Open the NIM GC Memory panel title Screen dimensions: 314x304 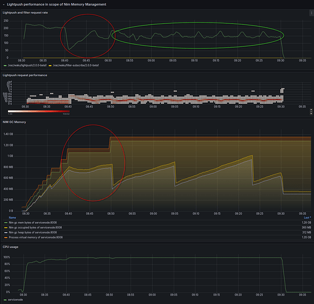tap(14, 122)
